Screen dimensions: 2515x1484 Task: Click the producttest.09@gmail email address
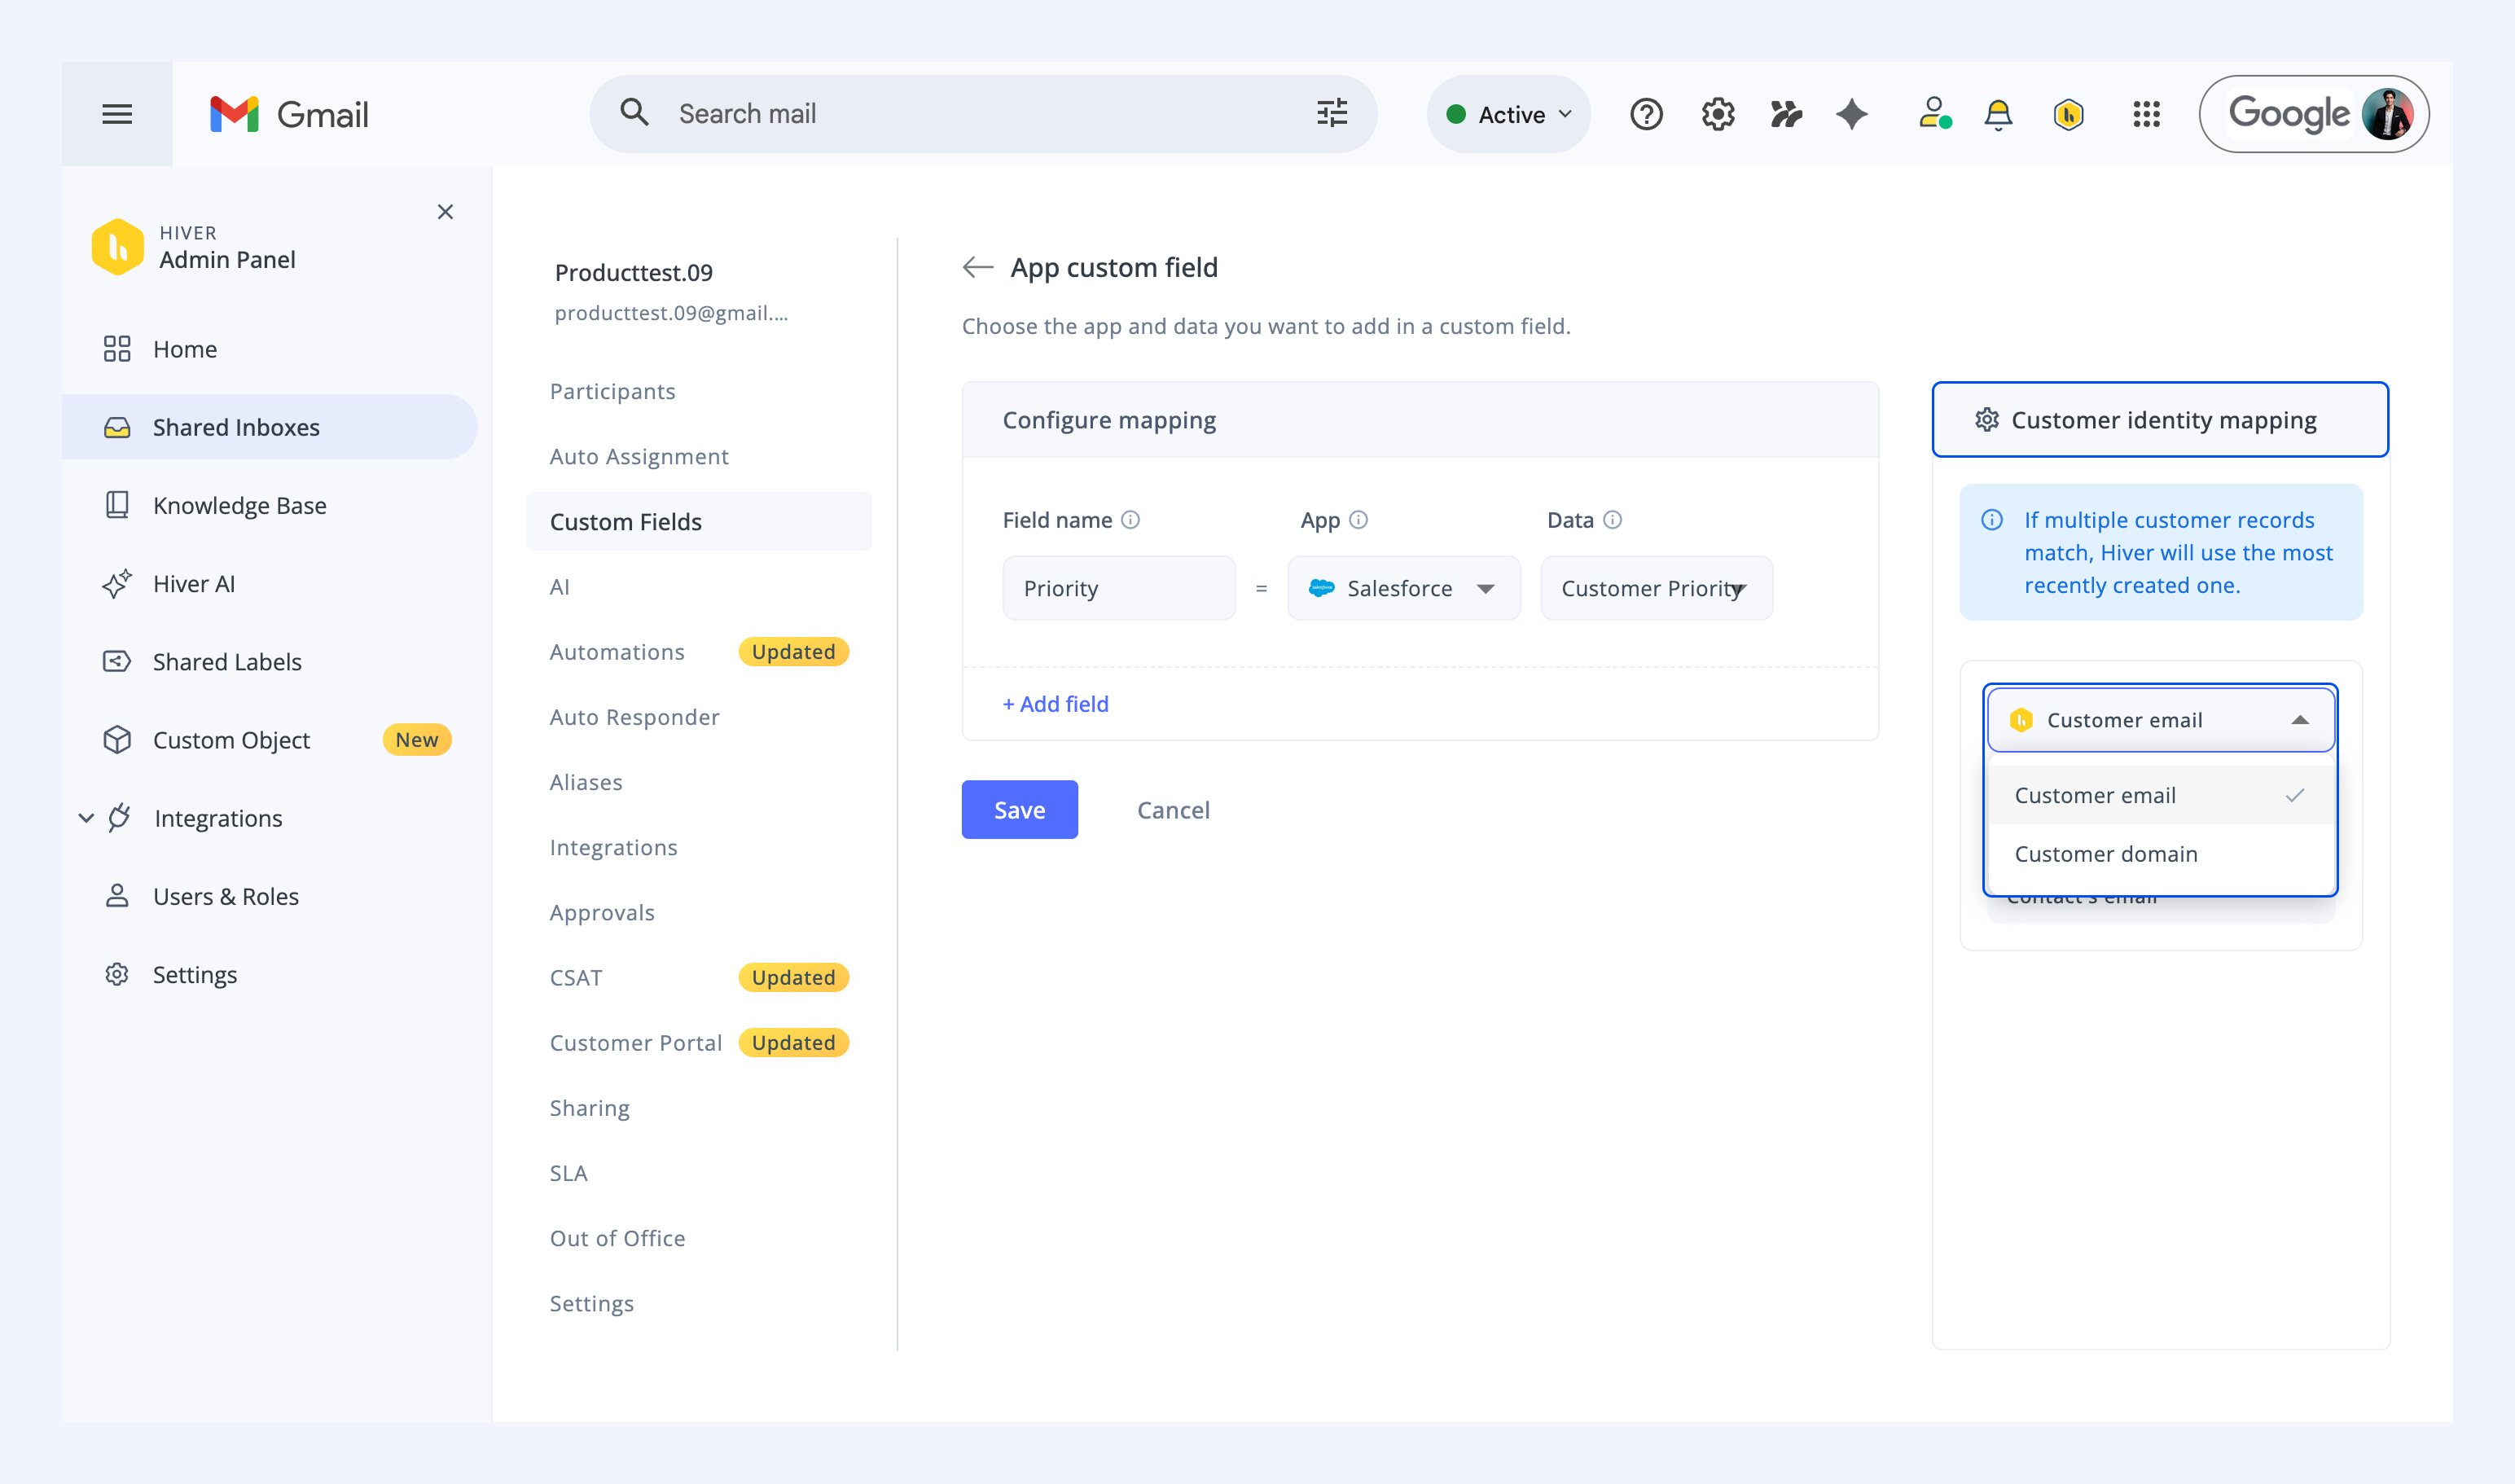[x=671, y=313]
